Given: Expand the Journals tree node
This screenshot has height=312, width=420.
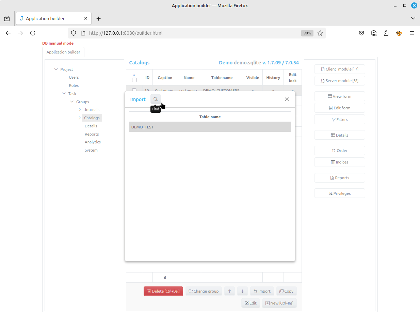Looking at the screenshot, I should pos(80,110).
